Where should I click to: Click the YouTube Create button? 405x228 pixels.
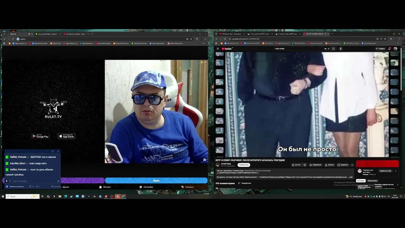380,49
